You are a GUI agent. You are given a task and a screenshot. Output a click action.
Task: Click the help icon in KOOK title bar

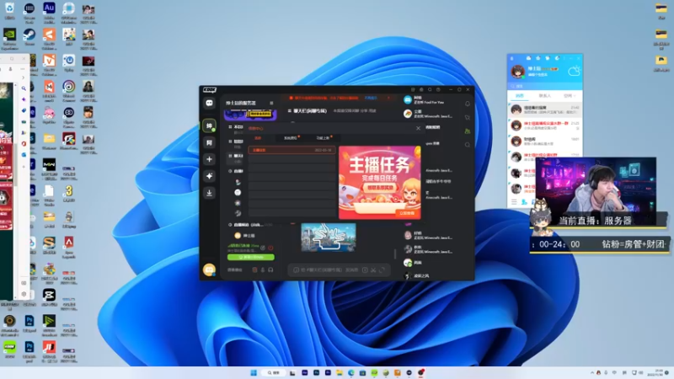pos(438,89)
